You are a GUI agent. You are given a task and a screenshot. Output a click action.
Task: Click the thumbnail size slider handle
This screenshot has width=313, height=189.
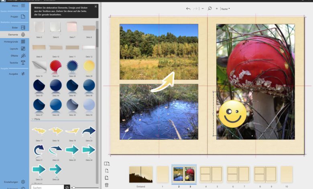tap(74, 188)
